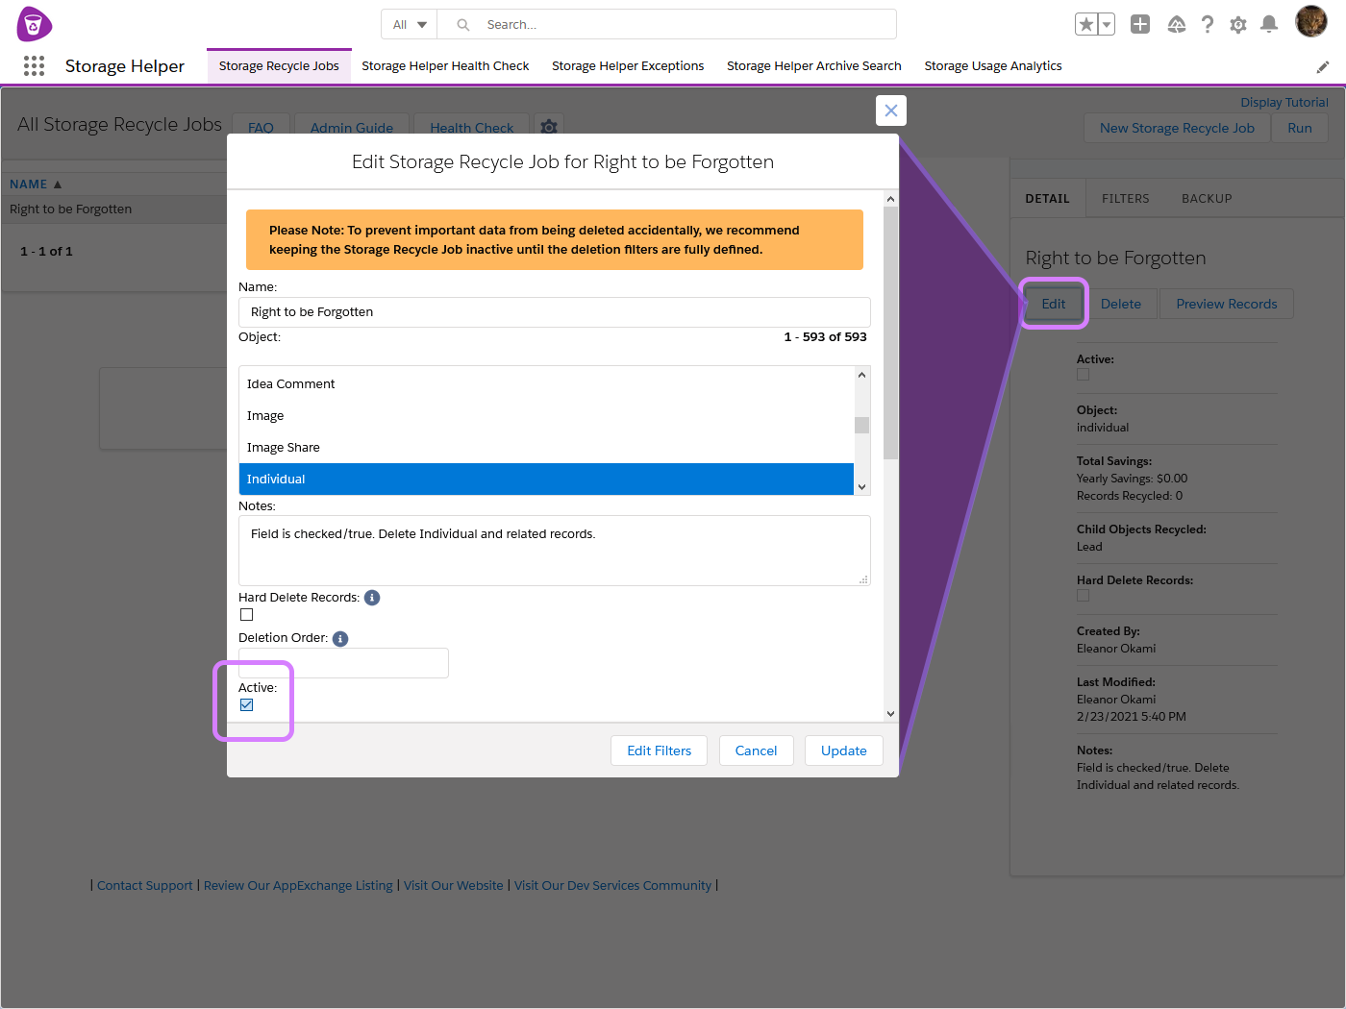Click the Notes text area
This screenshot has height=1009, width=1346.
555,551
